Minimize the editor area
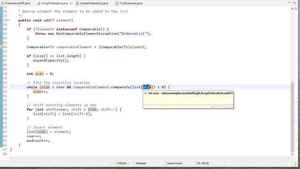 289,2
